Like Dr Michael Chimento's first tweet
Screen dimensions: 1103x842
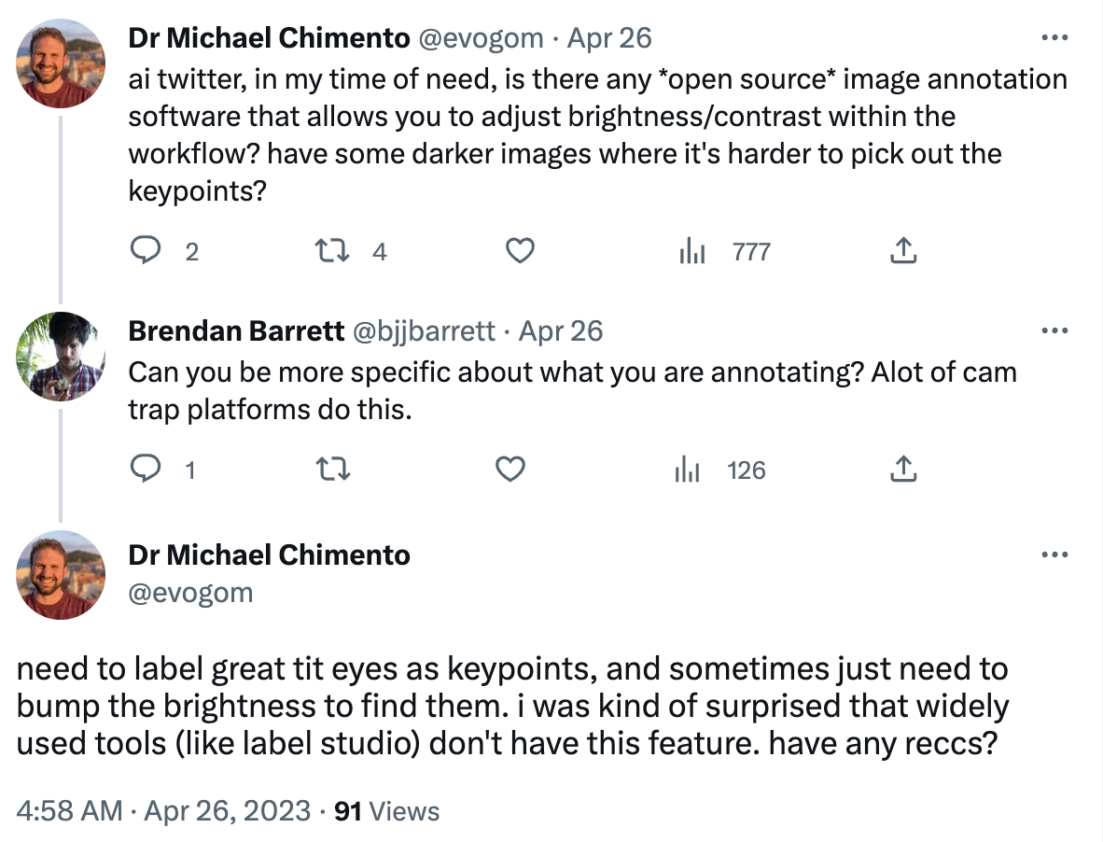pyautogui.click(x=519, y=250)
